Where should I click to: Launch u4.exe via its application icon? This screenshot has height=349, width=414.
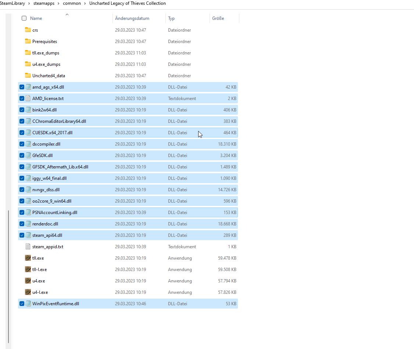click(x=28, y=281)
